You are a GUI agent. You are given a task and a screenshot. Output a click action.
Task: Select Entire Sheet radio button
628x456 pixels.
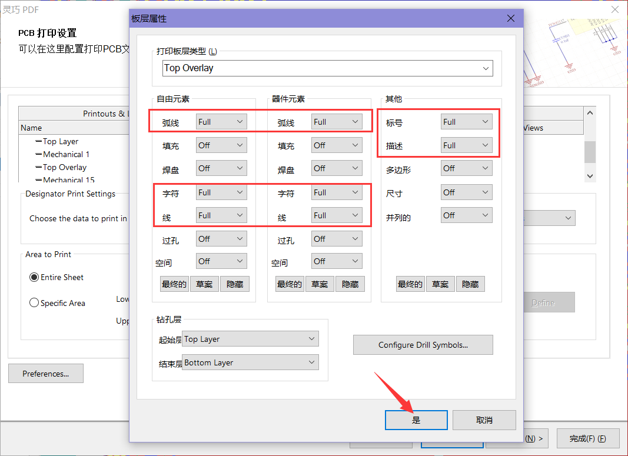(57, 277)
